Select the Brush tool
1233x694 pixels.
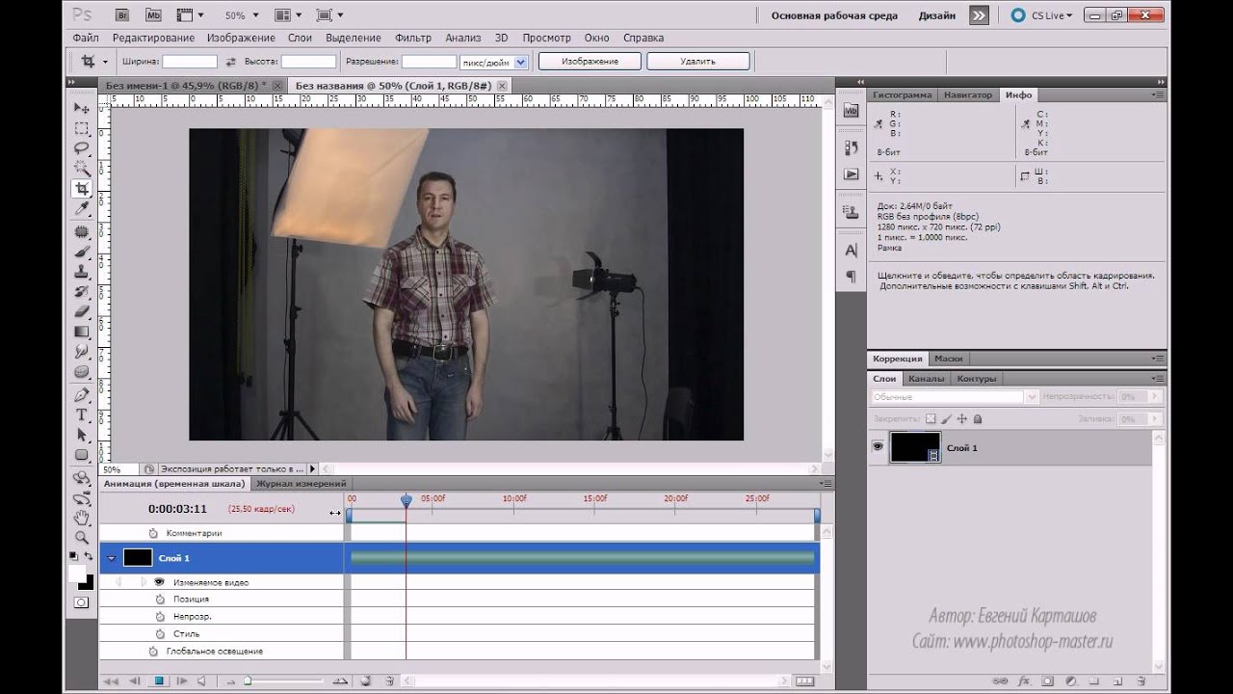pos(82,252)
